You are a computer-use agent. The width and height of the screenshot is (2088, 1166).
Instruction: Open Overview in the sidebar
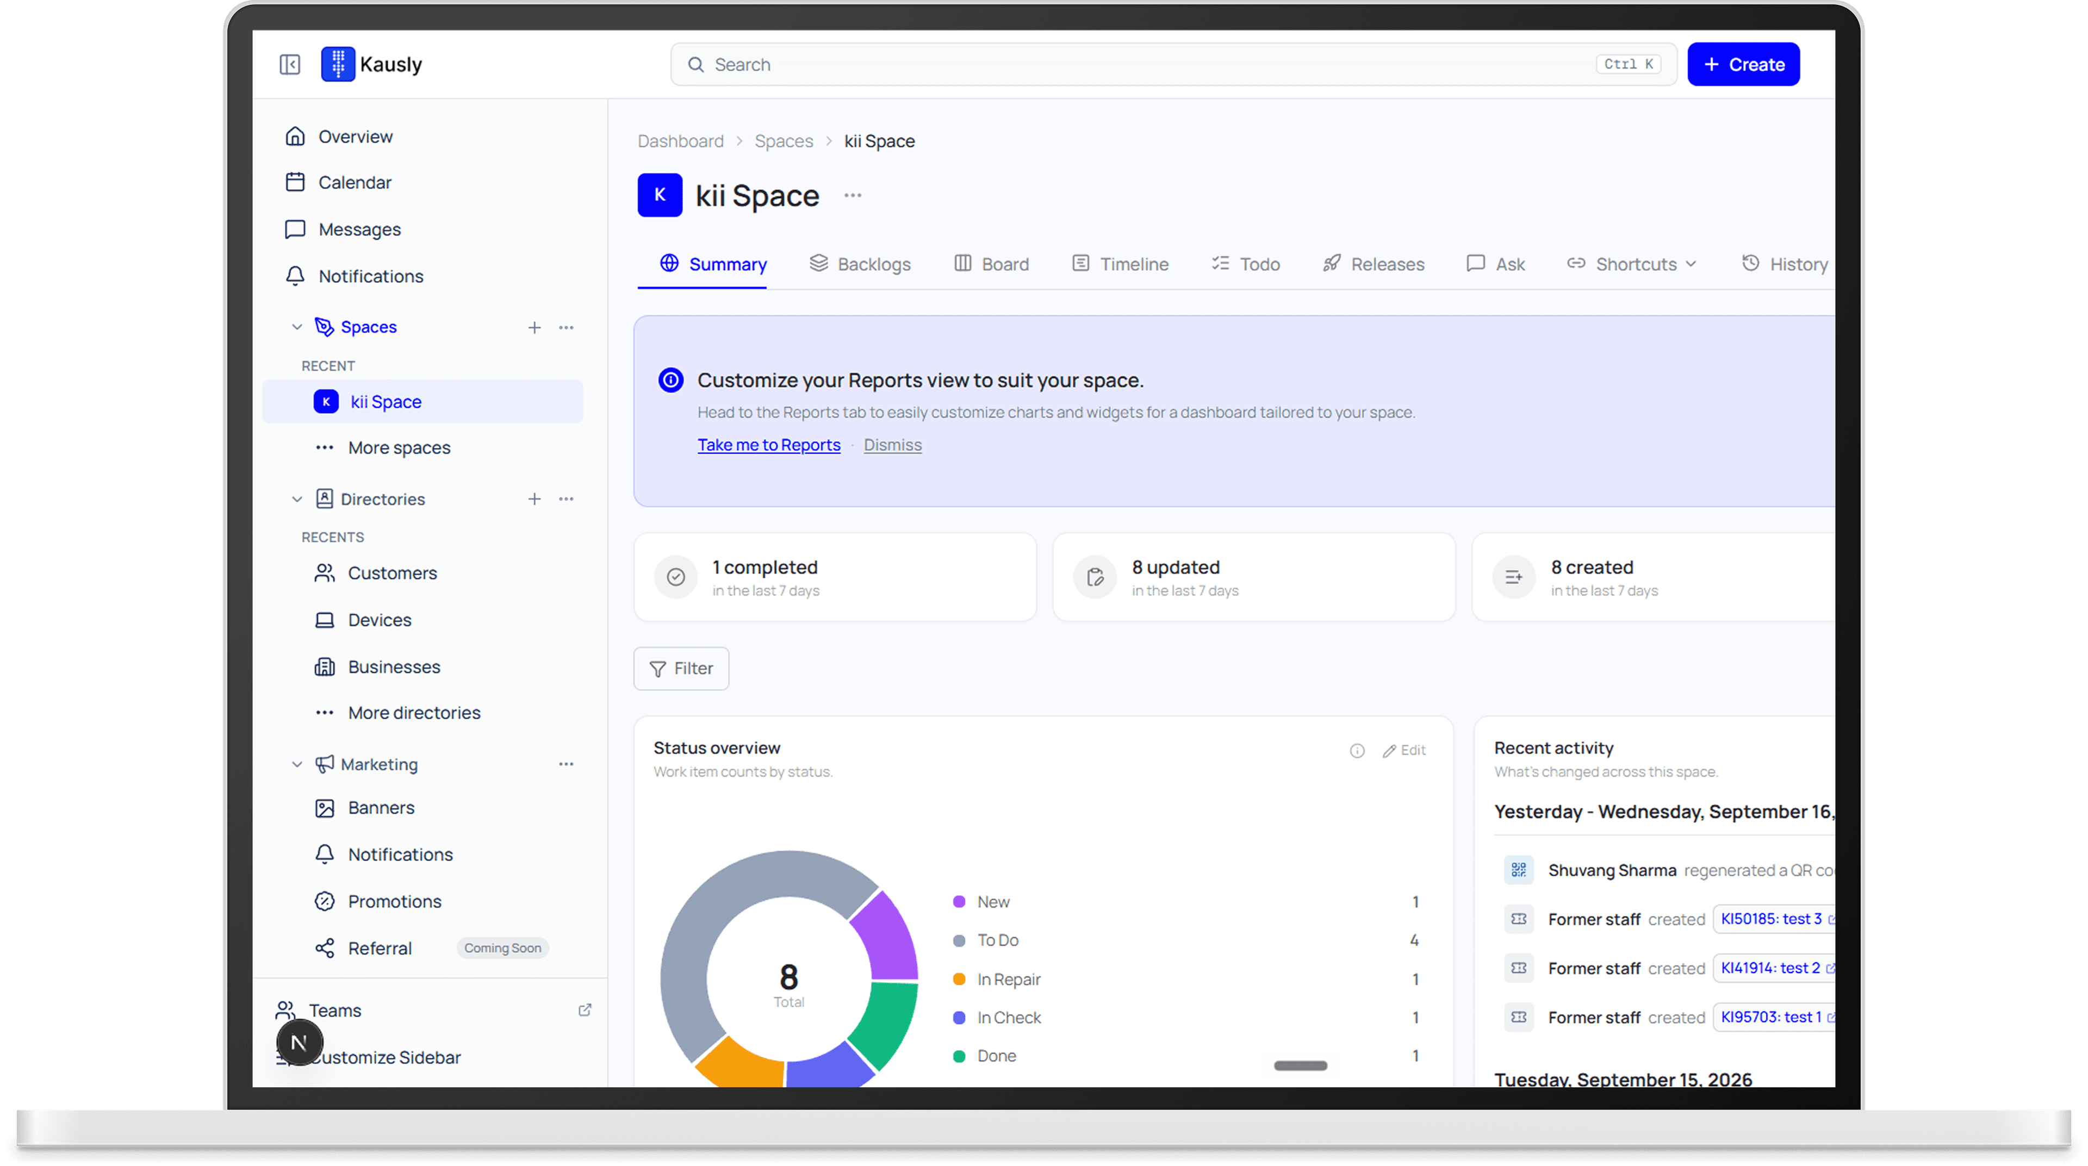354,136
